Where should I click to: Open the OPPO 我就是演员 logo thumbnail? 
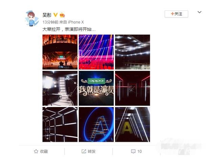pos(96,88)
